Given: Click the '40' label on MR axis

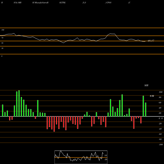Looking at the screenshot, I should 160,108.
